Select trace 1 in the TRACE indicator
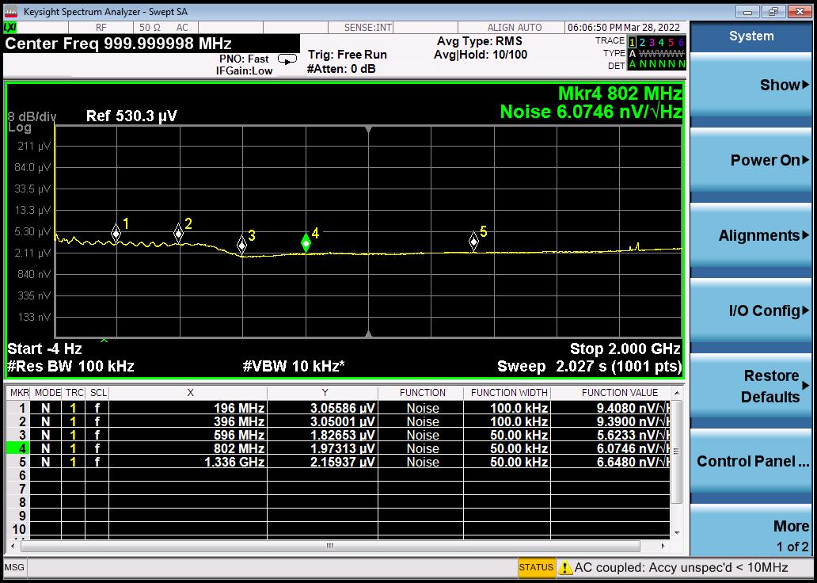This screenshot has width=817, height=583. 632,42
